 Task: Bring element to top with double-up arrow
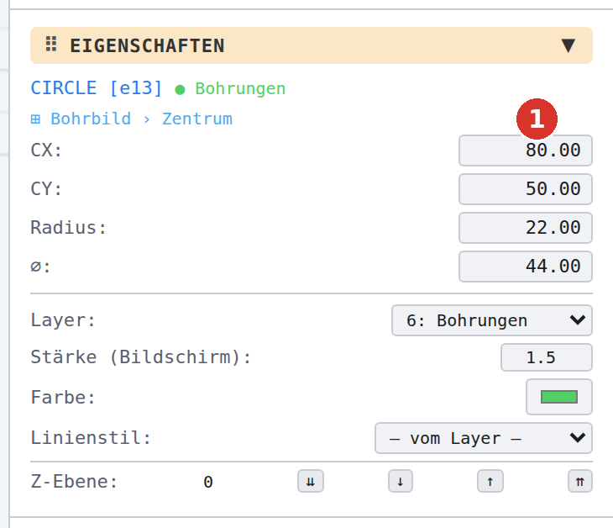pyautogui.click(x=580, y=481)
